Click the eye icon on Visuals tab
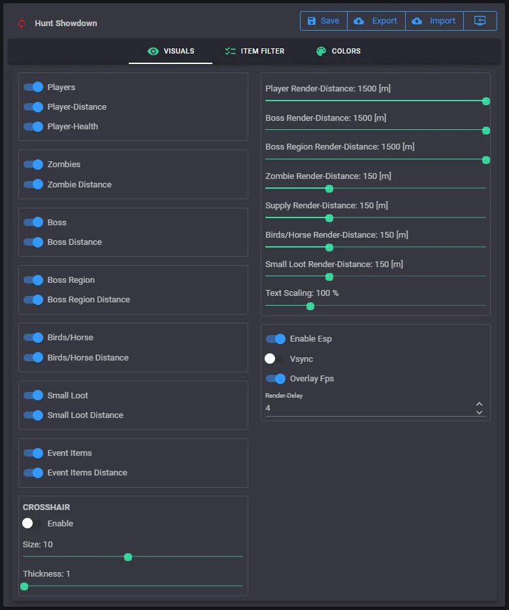Image resolution: width=509 pixels, height=610 pixels. [154, 51]
